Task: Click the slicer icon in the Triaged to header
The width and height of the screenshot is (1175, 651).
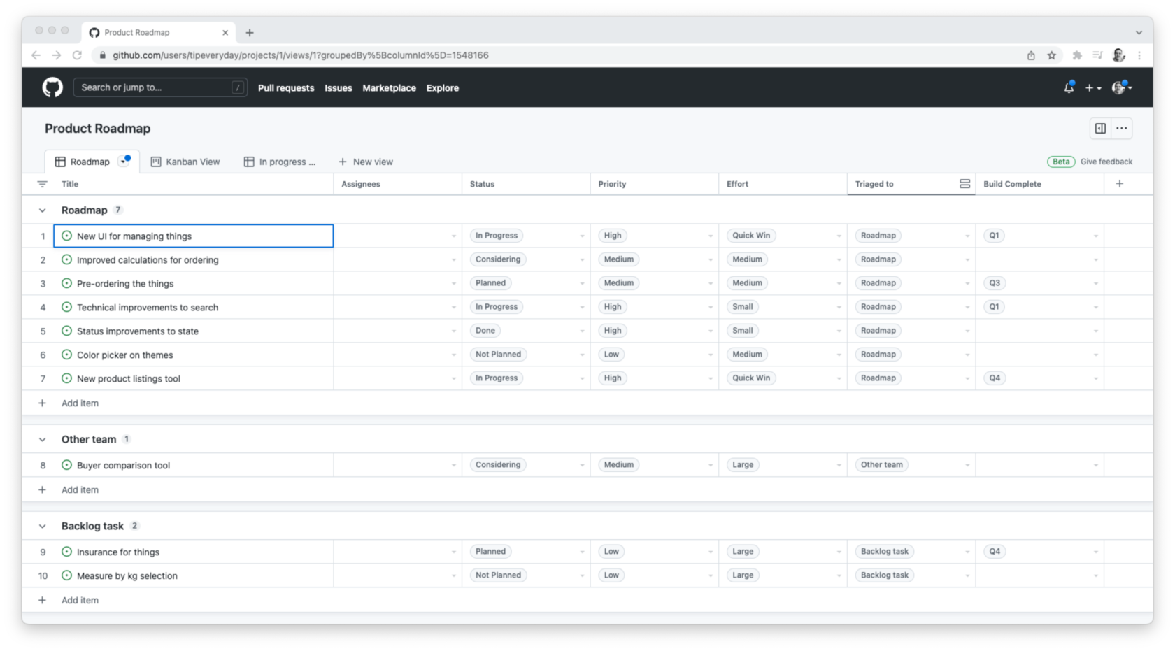Action: (x=964, y=183)
